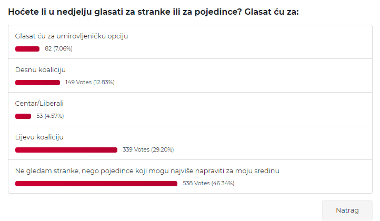Click the Lijevu koaliciju result row
Viewport: 380px width, 221px height.
190,143
